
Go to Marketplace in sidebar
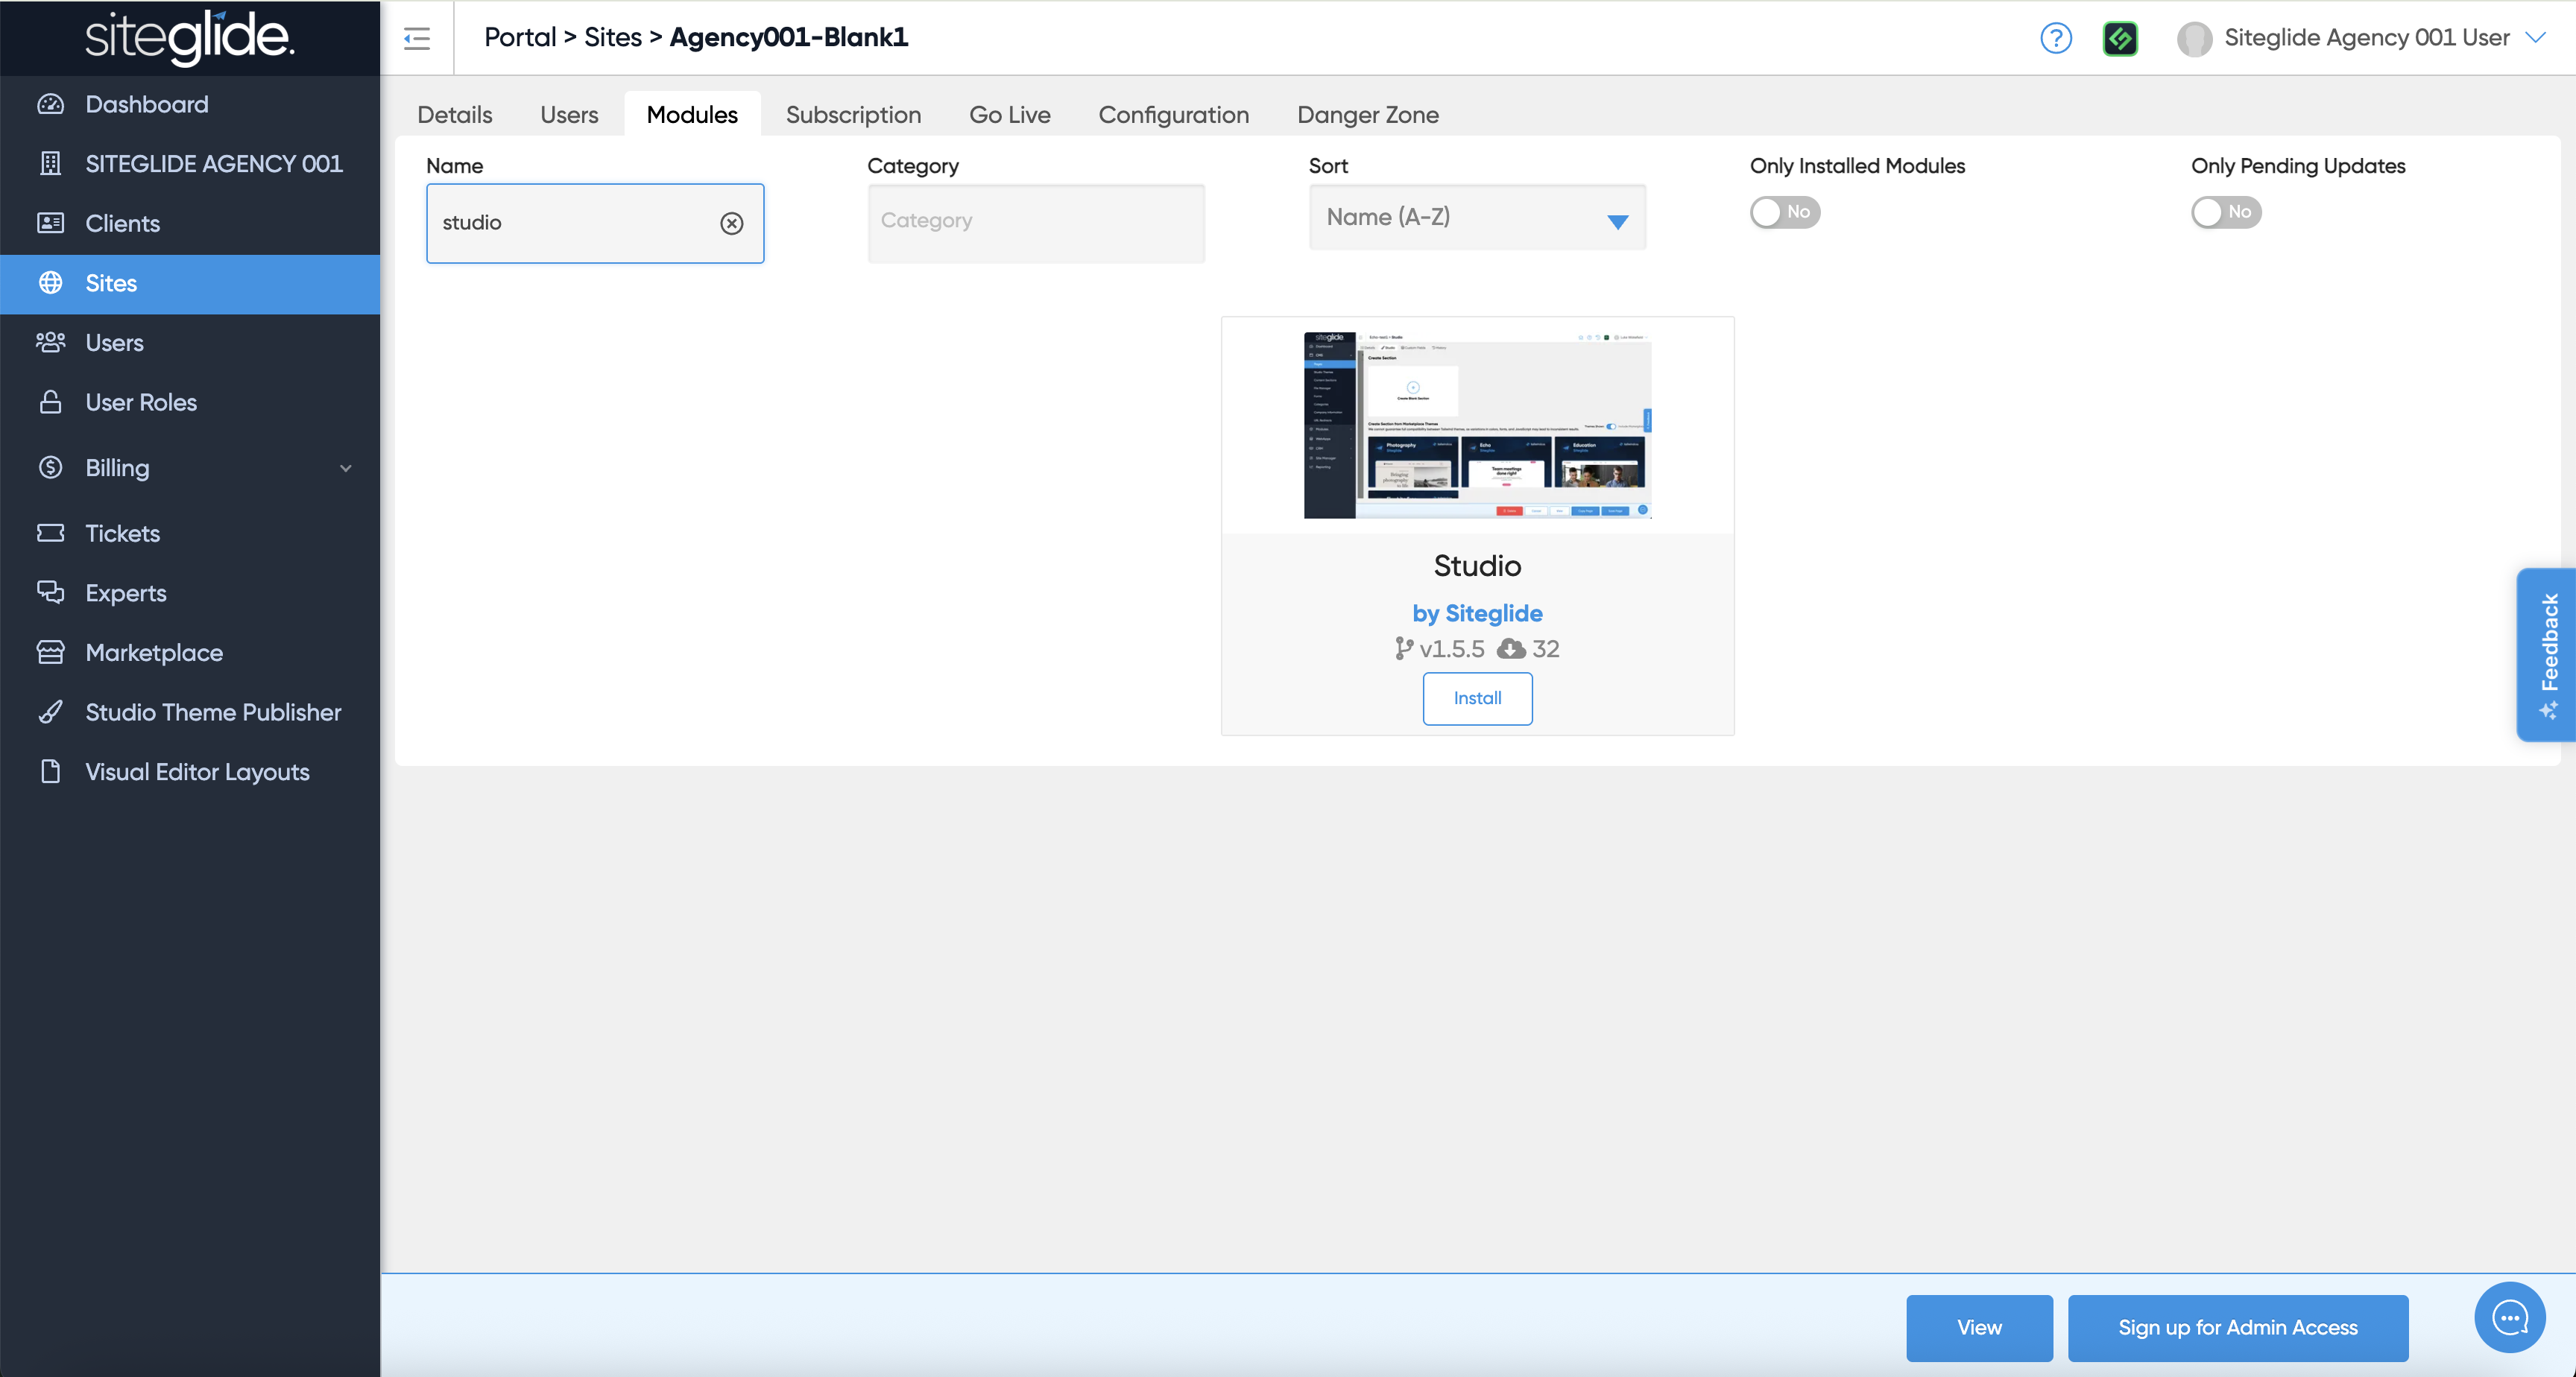coord(154,652)
